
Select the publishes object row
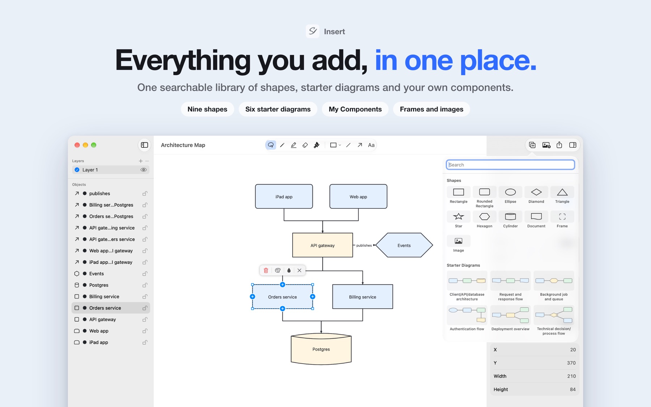(x=111, y=194)
